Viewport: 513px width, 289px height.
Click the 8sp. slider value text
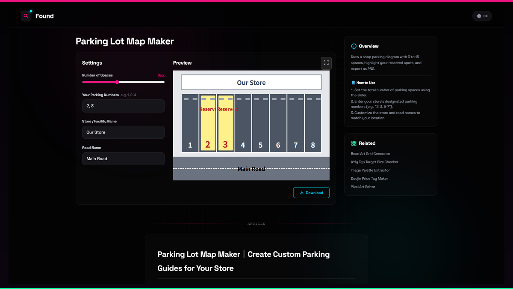(161, 75)
